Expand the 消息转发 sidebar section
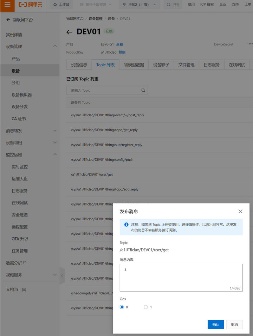This screenshot has height=336, width=253. (x=55, y=131)
